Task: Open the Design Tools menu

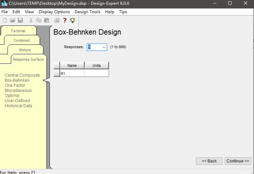Action: [x=88, y=12]
